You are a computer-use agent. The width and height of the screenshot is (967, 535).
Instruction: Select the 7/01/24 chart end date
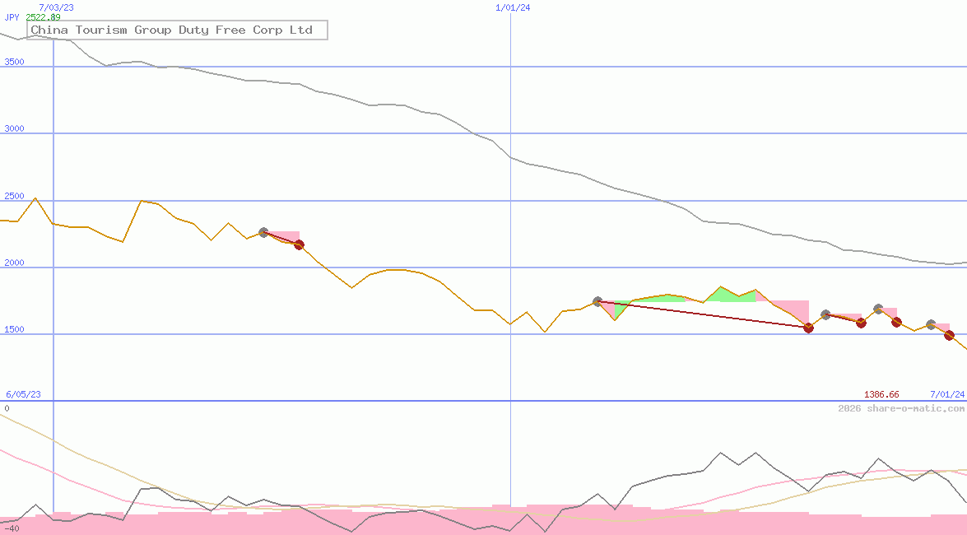click(x=947, y=394)
